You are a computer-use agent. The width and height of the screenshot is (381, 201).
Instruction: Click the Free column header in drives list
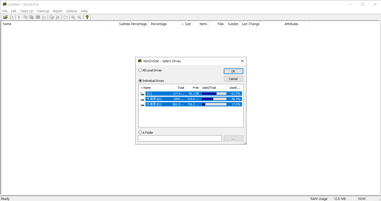click(193, 88)
